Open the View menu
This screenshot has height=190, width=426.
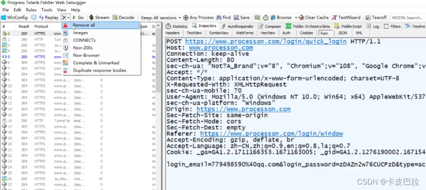[x=62, y=10]
